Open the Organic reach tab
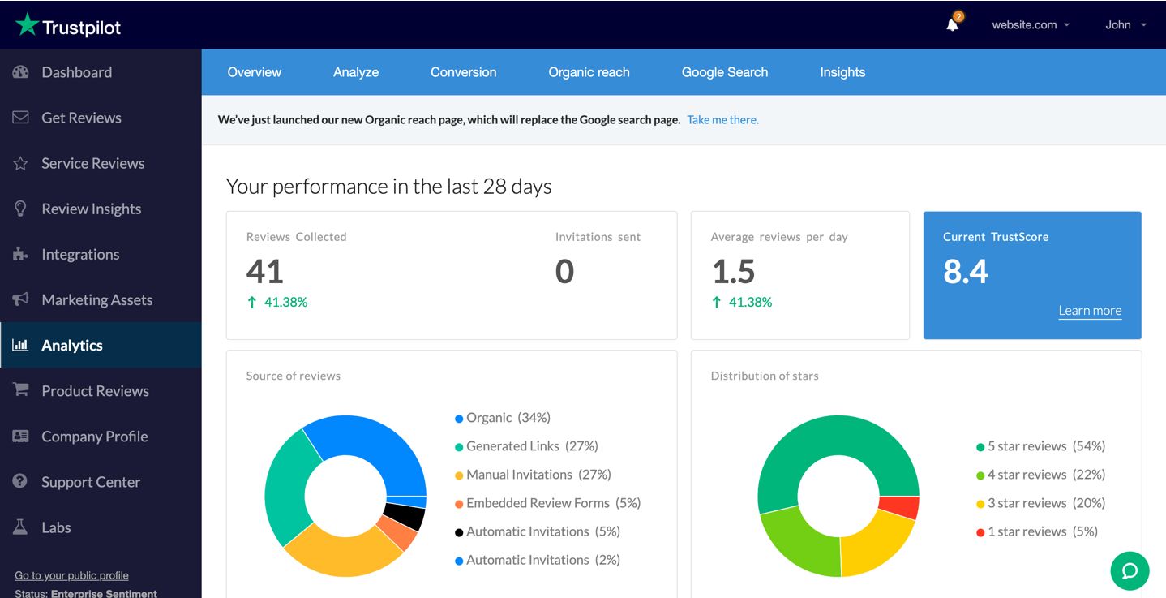The width and height of the screenshot is (1166, 598). [x=589, y=72]
